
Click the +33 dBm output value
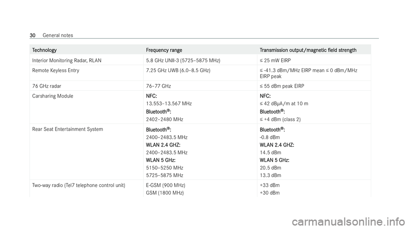click(270, 185)
